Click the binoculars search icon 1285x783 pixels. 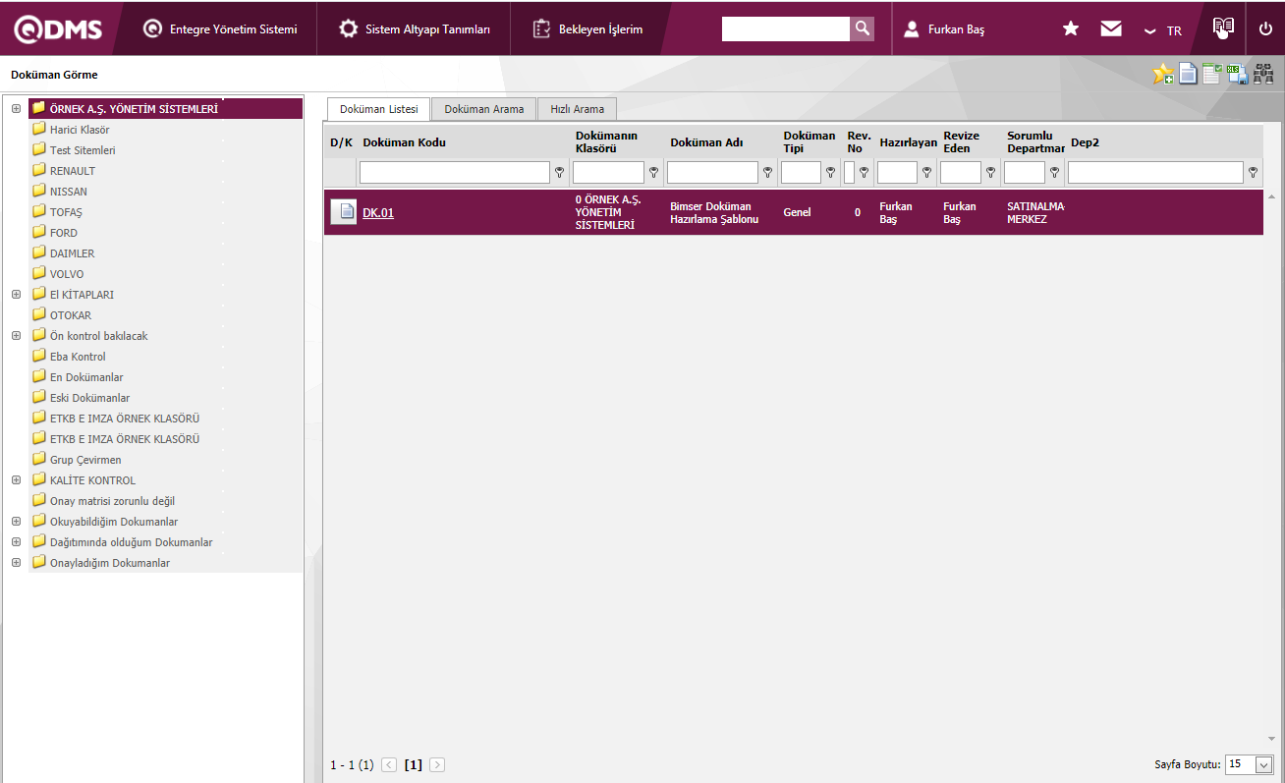click(x=1263, y=74)
